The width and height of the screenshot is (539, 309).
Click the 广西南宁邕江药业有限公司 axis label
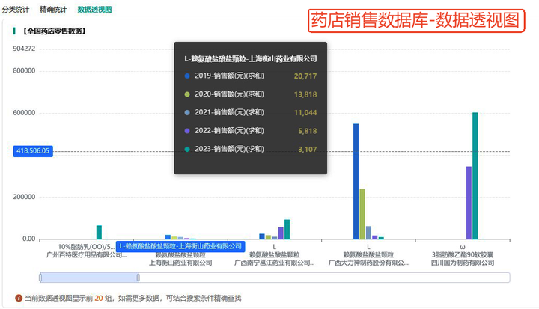(x=274, y=263)
